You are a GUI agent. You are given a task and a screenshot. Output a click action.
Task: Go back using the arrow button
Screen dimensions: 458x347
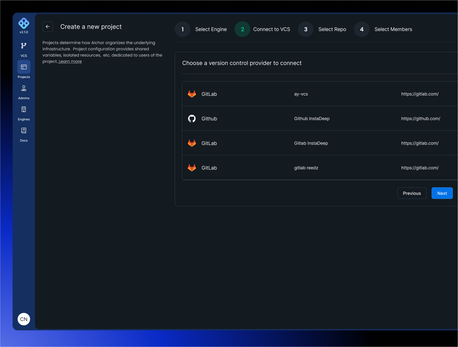(48, 27)
